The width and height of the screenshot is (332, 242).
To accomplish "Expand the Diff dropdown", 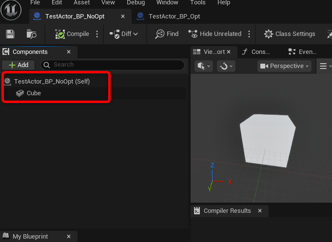I will coord(124,34).
